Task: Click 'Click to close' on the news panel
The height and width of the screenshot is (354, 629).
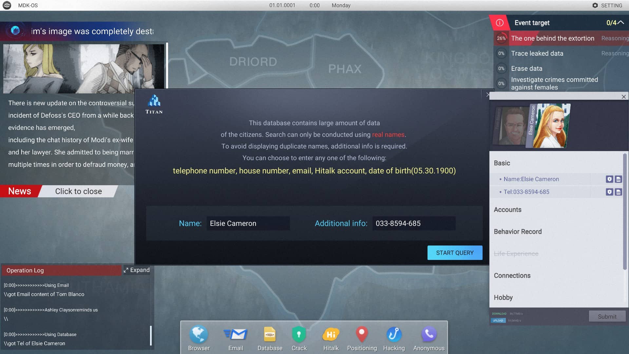Action: point(78,191)
